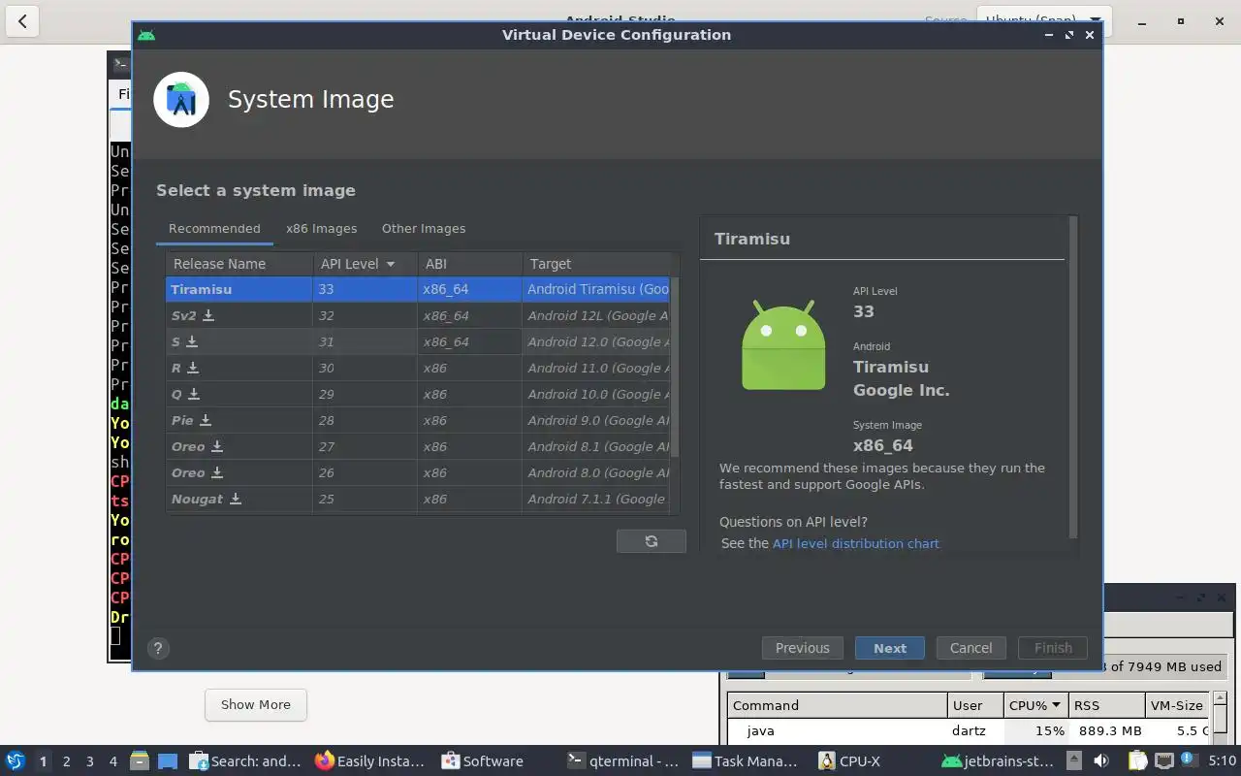Switch to x86 Images tab
Viewport: 1241px width, 776px height.
click(x=321, y=229)
